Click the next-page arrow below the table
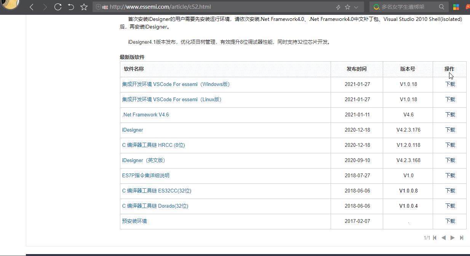The height and width of the screenshot is (256, 470). click(452, 237)
